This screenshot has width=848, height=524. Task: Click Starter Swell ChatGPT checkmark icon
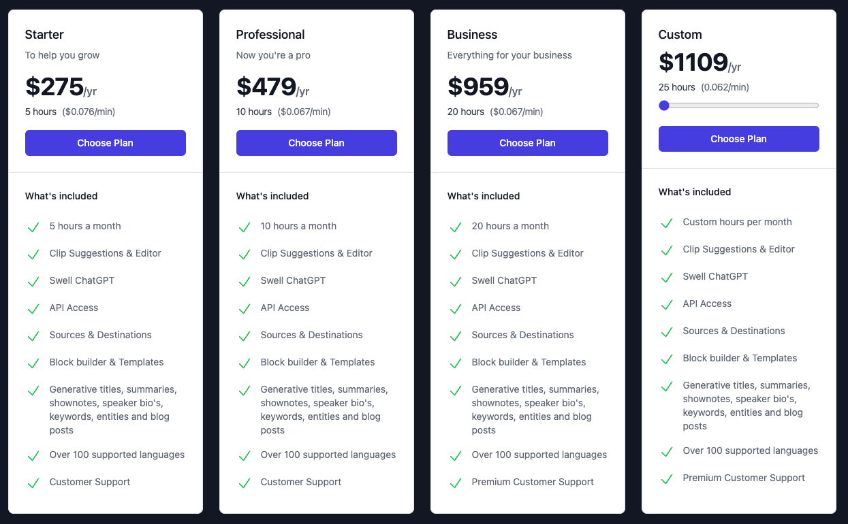pos(33,282)
